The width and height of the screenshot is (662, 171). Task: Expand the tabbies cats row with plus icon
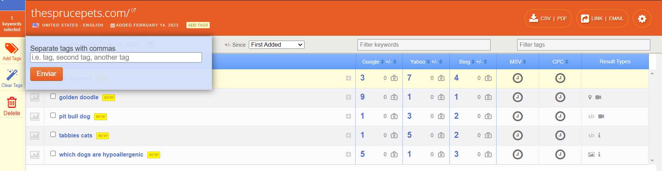tap(349, 136)
